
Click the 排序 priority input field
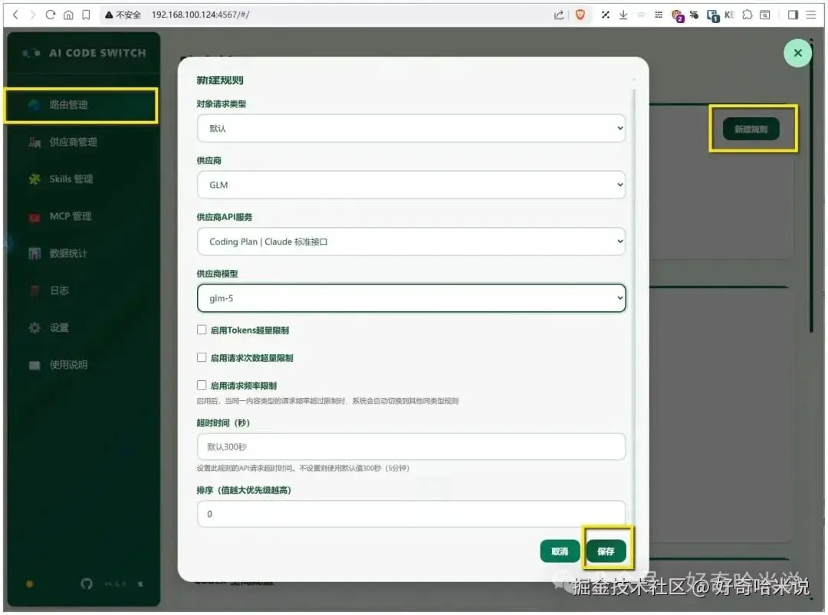tap(412, 514)
